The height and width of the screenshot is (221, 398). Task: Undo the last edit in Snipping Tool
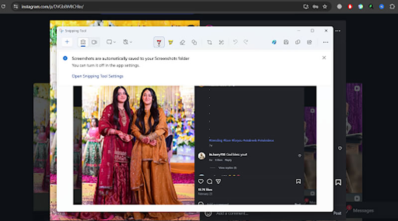pos(235,42)
